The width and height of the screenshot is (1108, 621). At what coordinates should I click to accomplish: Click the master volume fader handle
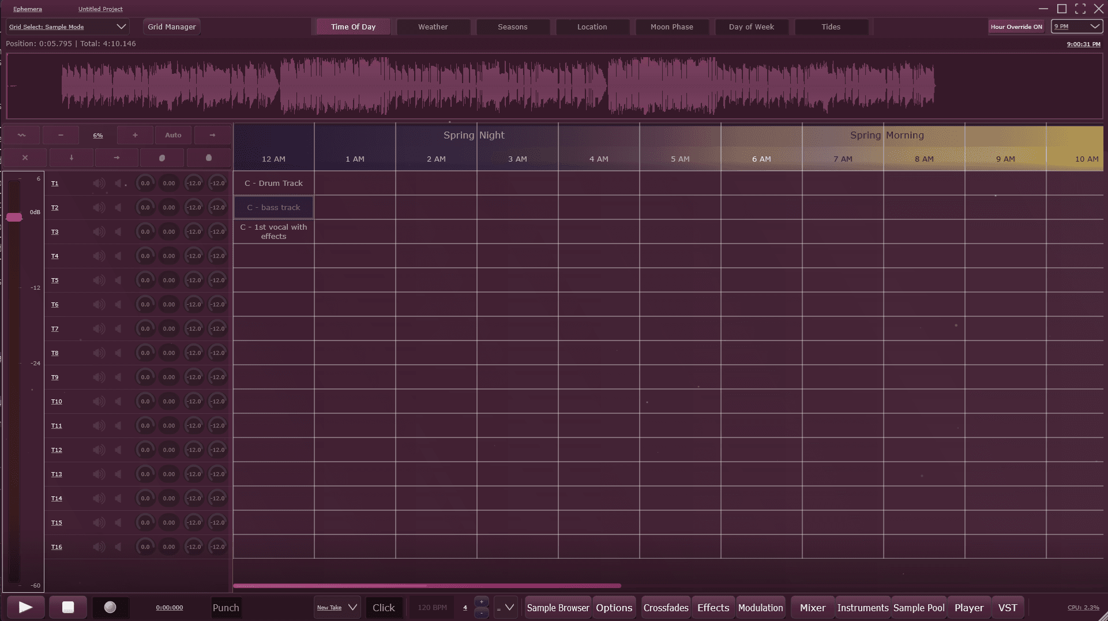[x=14, y=217]
